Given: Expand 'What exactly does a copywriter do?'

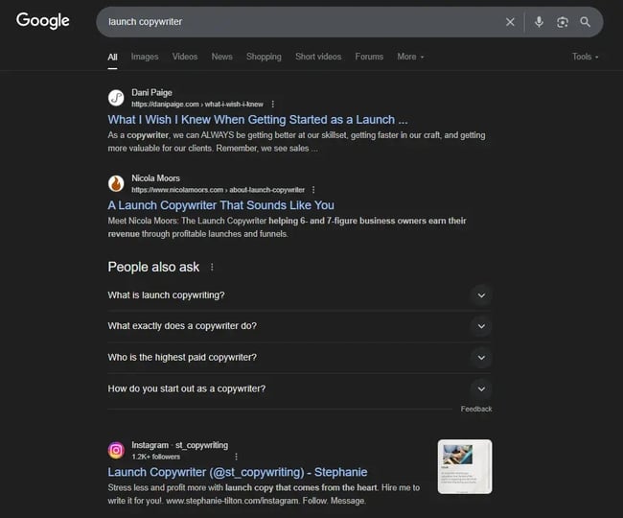Looking at the screenshot, I should tap(481, 326).
